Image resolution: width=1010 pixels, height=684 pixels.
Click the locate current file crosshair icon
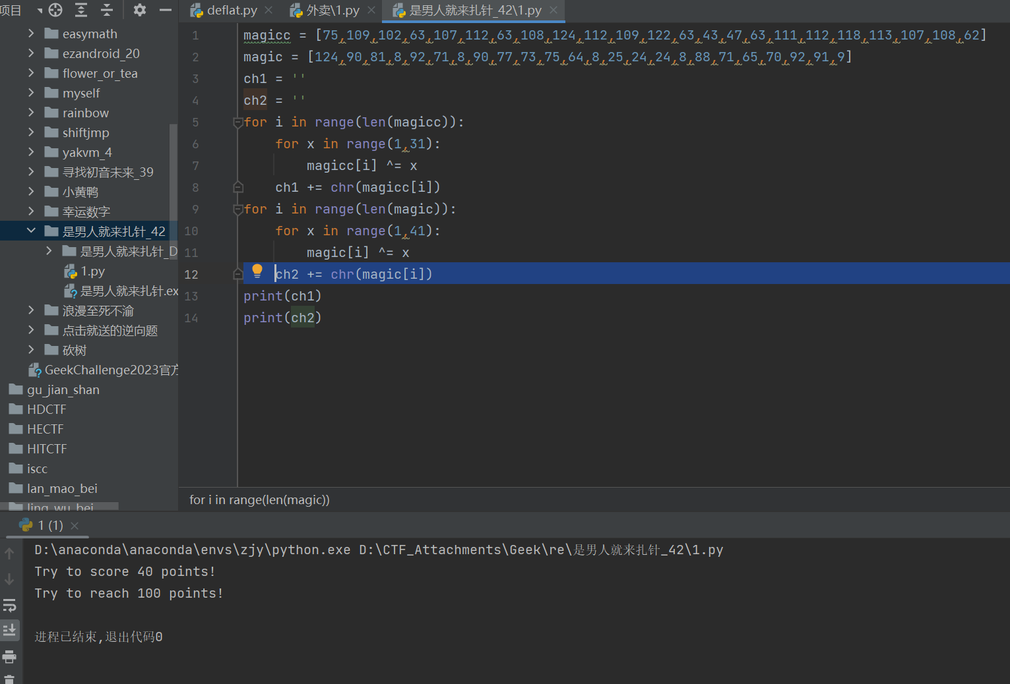55,10
